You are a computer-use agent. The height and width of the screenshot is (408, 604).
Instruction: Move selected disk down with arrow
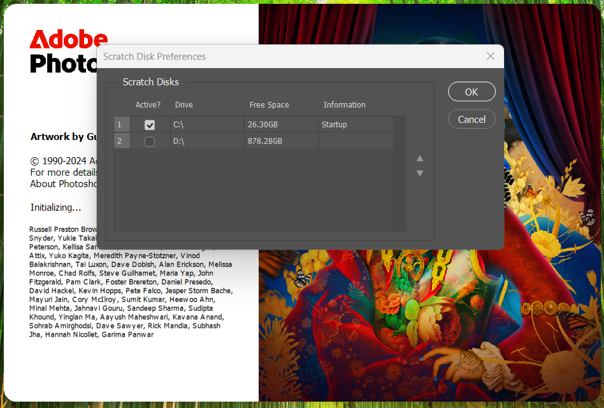[x=420, y=173]
